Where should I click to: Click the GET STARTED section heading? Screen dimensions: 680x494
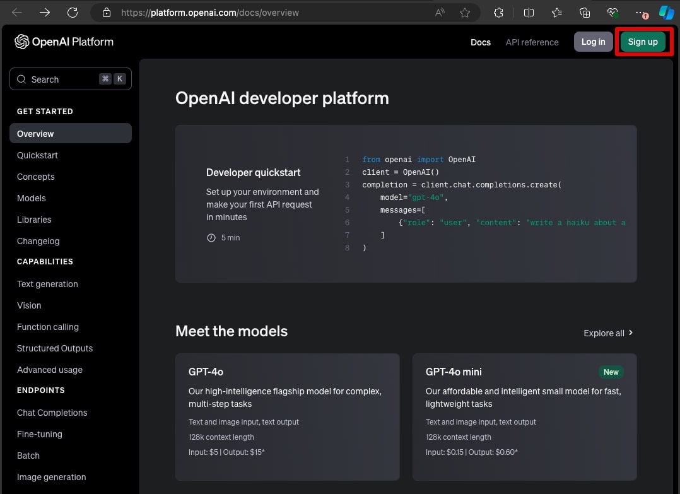point(45,112)
